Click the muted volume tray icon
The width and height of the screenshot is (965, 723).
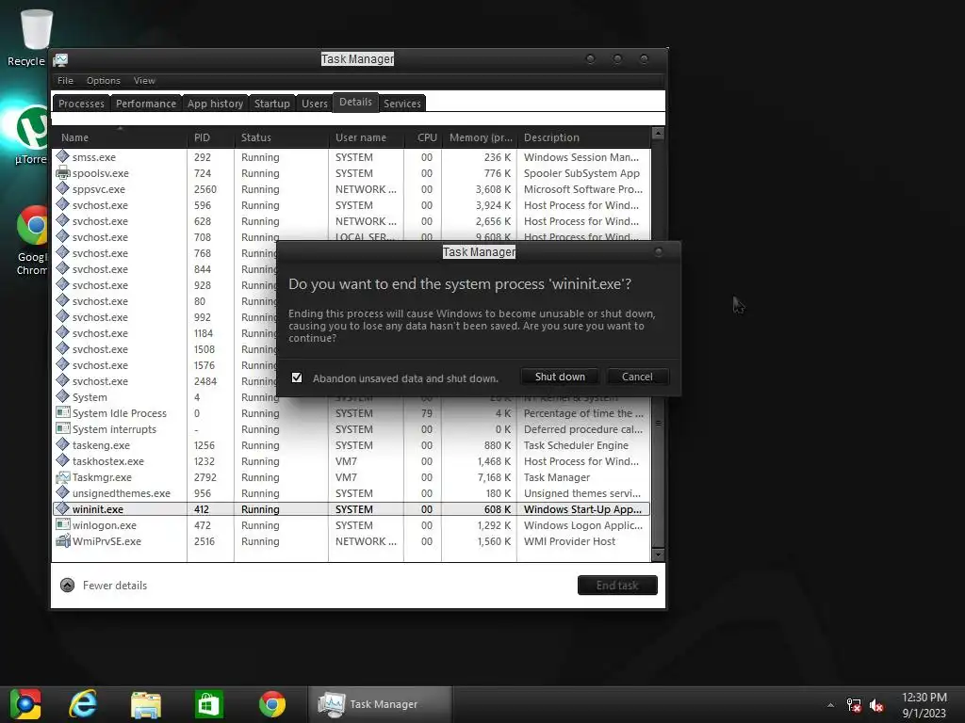tap(876, 705)
